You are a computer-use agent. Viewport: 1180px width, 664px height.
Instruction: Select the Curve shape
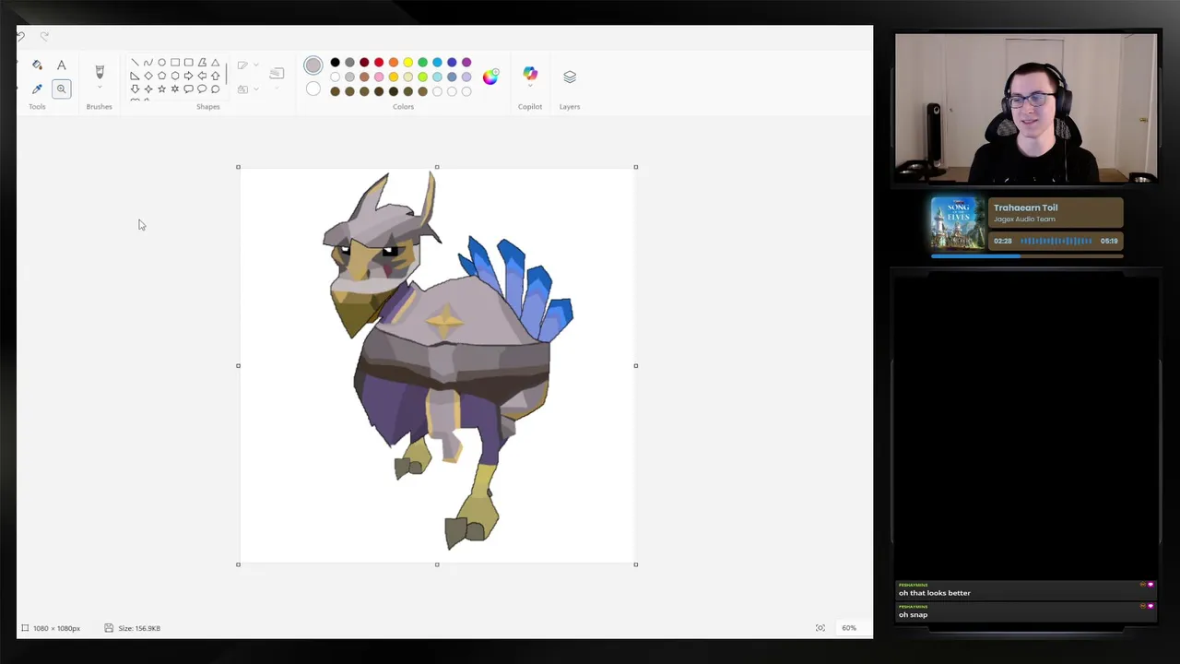(x=148, y=63)
